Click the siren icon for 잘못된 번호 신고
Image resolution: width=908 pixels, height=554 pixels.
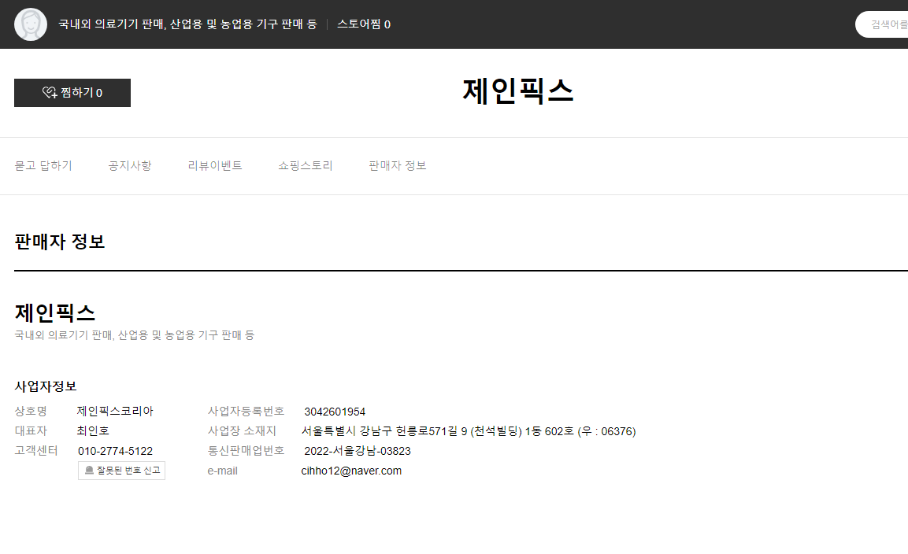89,471
